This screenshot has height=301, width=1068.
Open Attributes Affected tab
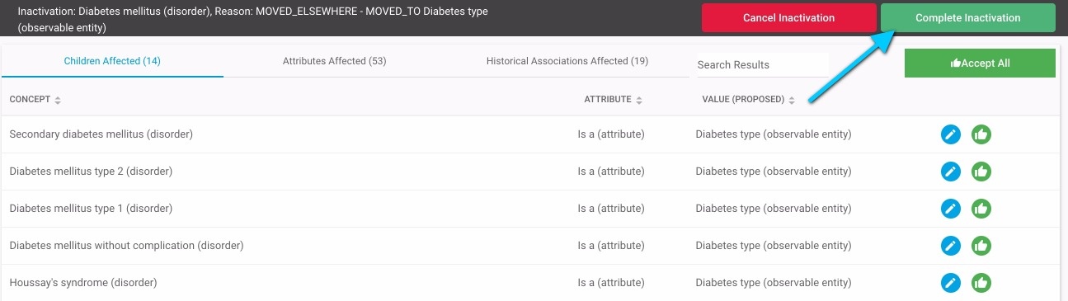coord(334,61)
